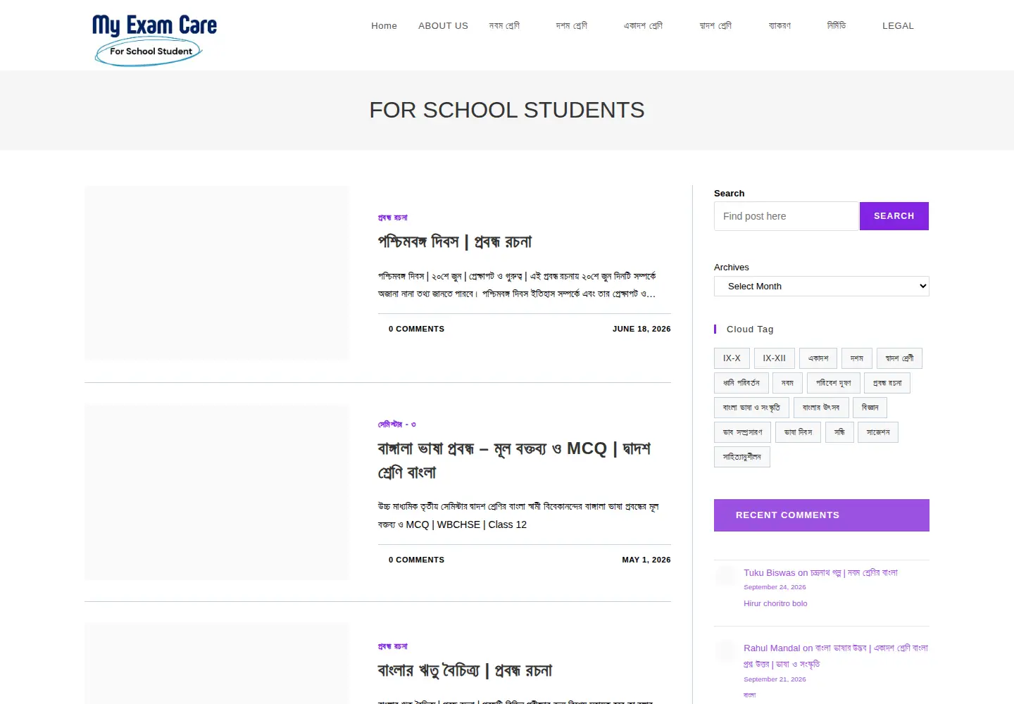Select the প্রবন্ধ রচনা cloud tag
Viewport: 1014px width, 704px height.
(x=887, y=383)
